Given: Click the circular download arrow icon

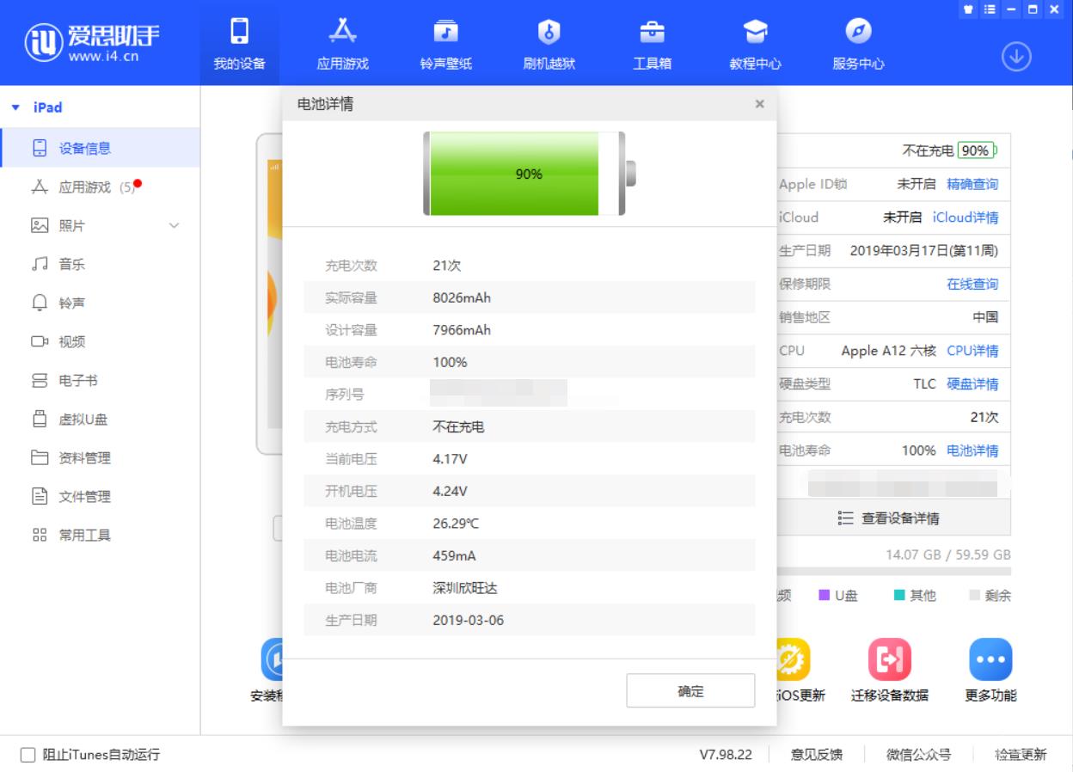Looking at the screenshot, I should click(1016, 56).
